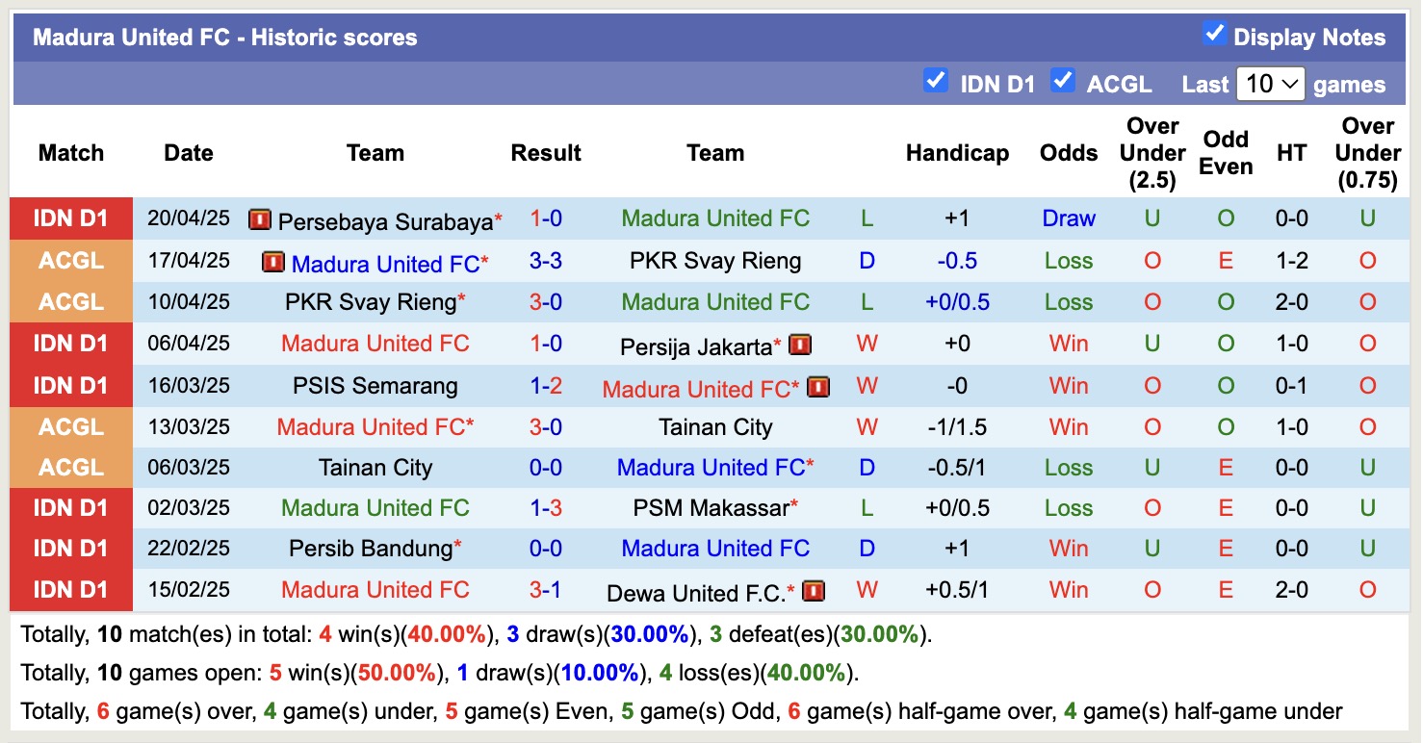Image resolution: width=1423 pixels, height=743 pixels.
Task: Click the IDN D1 label of the 06/04 match
Action: click(71, 344)
